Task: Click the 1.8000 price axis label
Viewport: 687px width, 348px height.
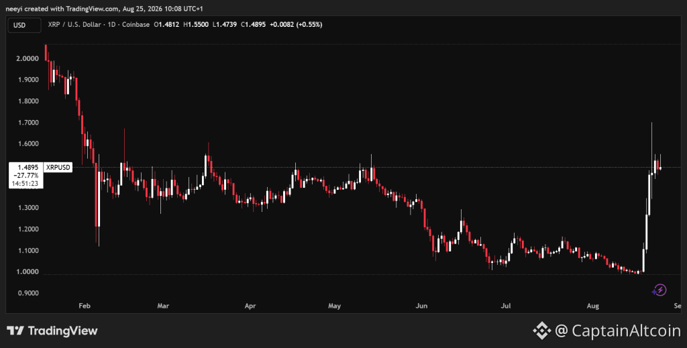Action: tap(28, 101)
